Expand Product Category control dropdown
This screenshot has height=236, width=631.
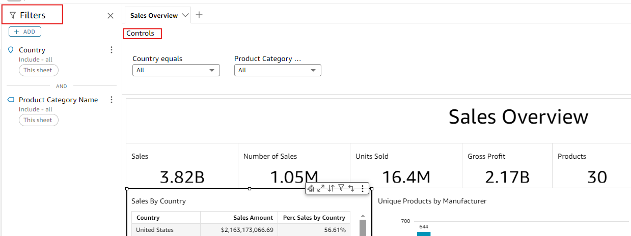click(x=278, y=70)
